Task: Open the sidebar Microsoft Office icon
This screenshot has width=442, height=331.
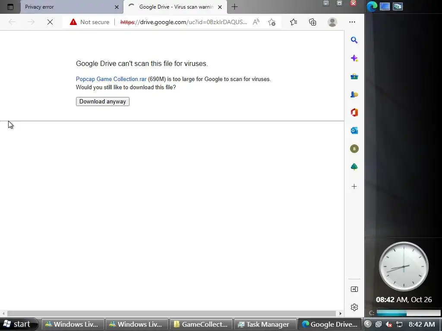Action: click(354, 112)
